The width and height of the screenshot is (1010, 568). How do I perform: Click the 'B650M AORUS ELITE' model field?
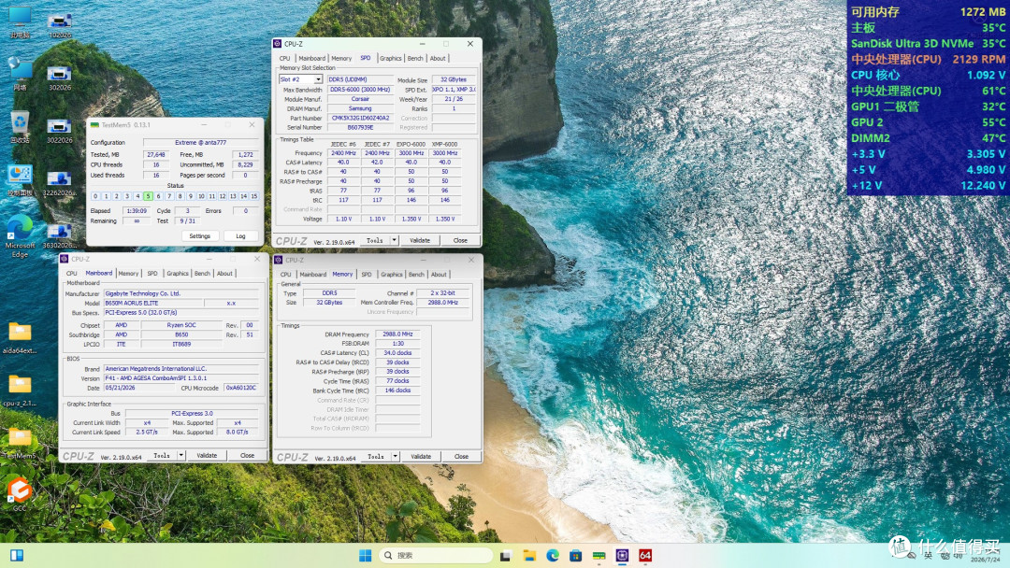(153, 303)
